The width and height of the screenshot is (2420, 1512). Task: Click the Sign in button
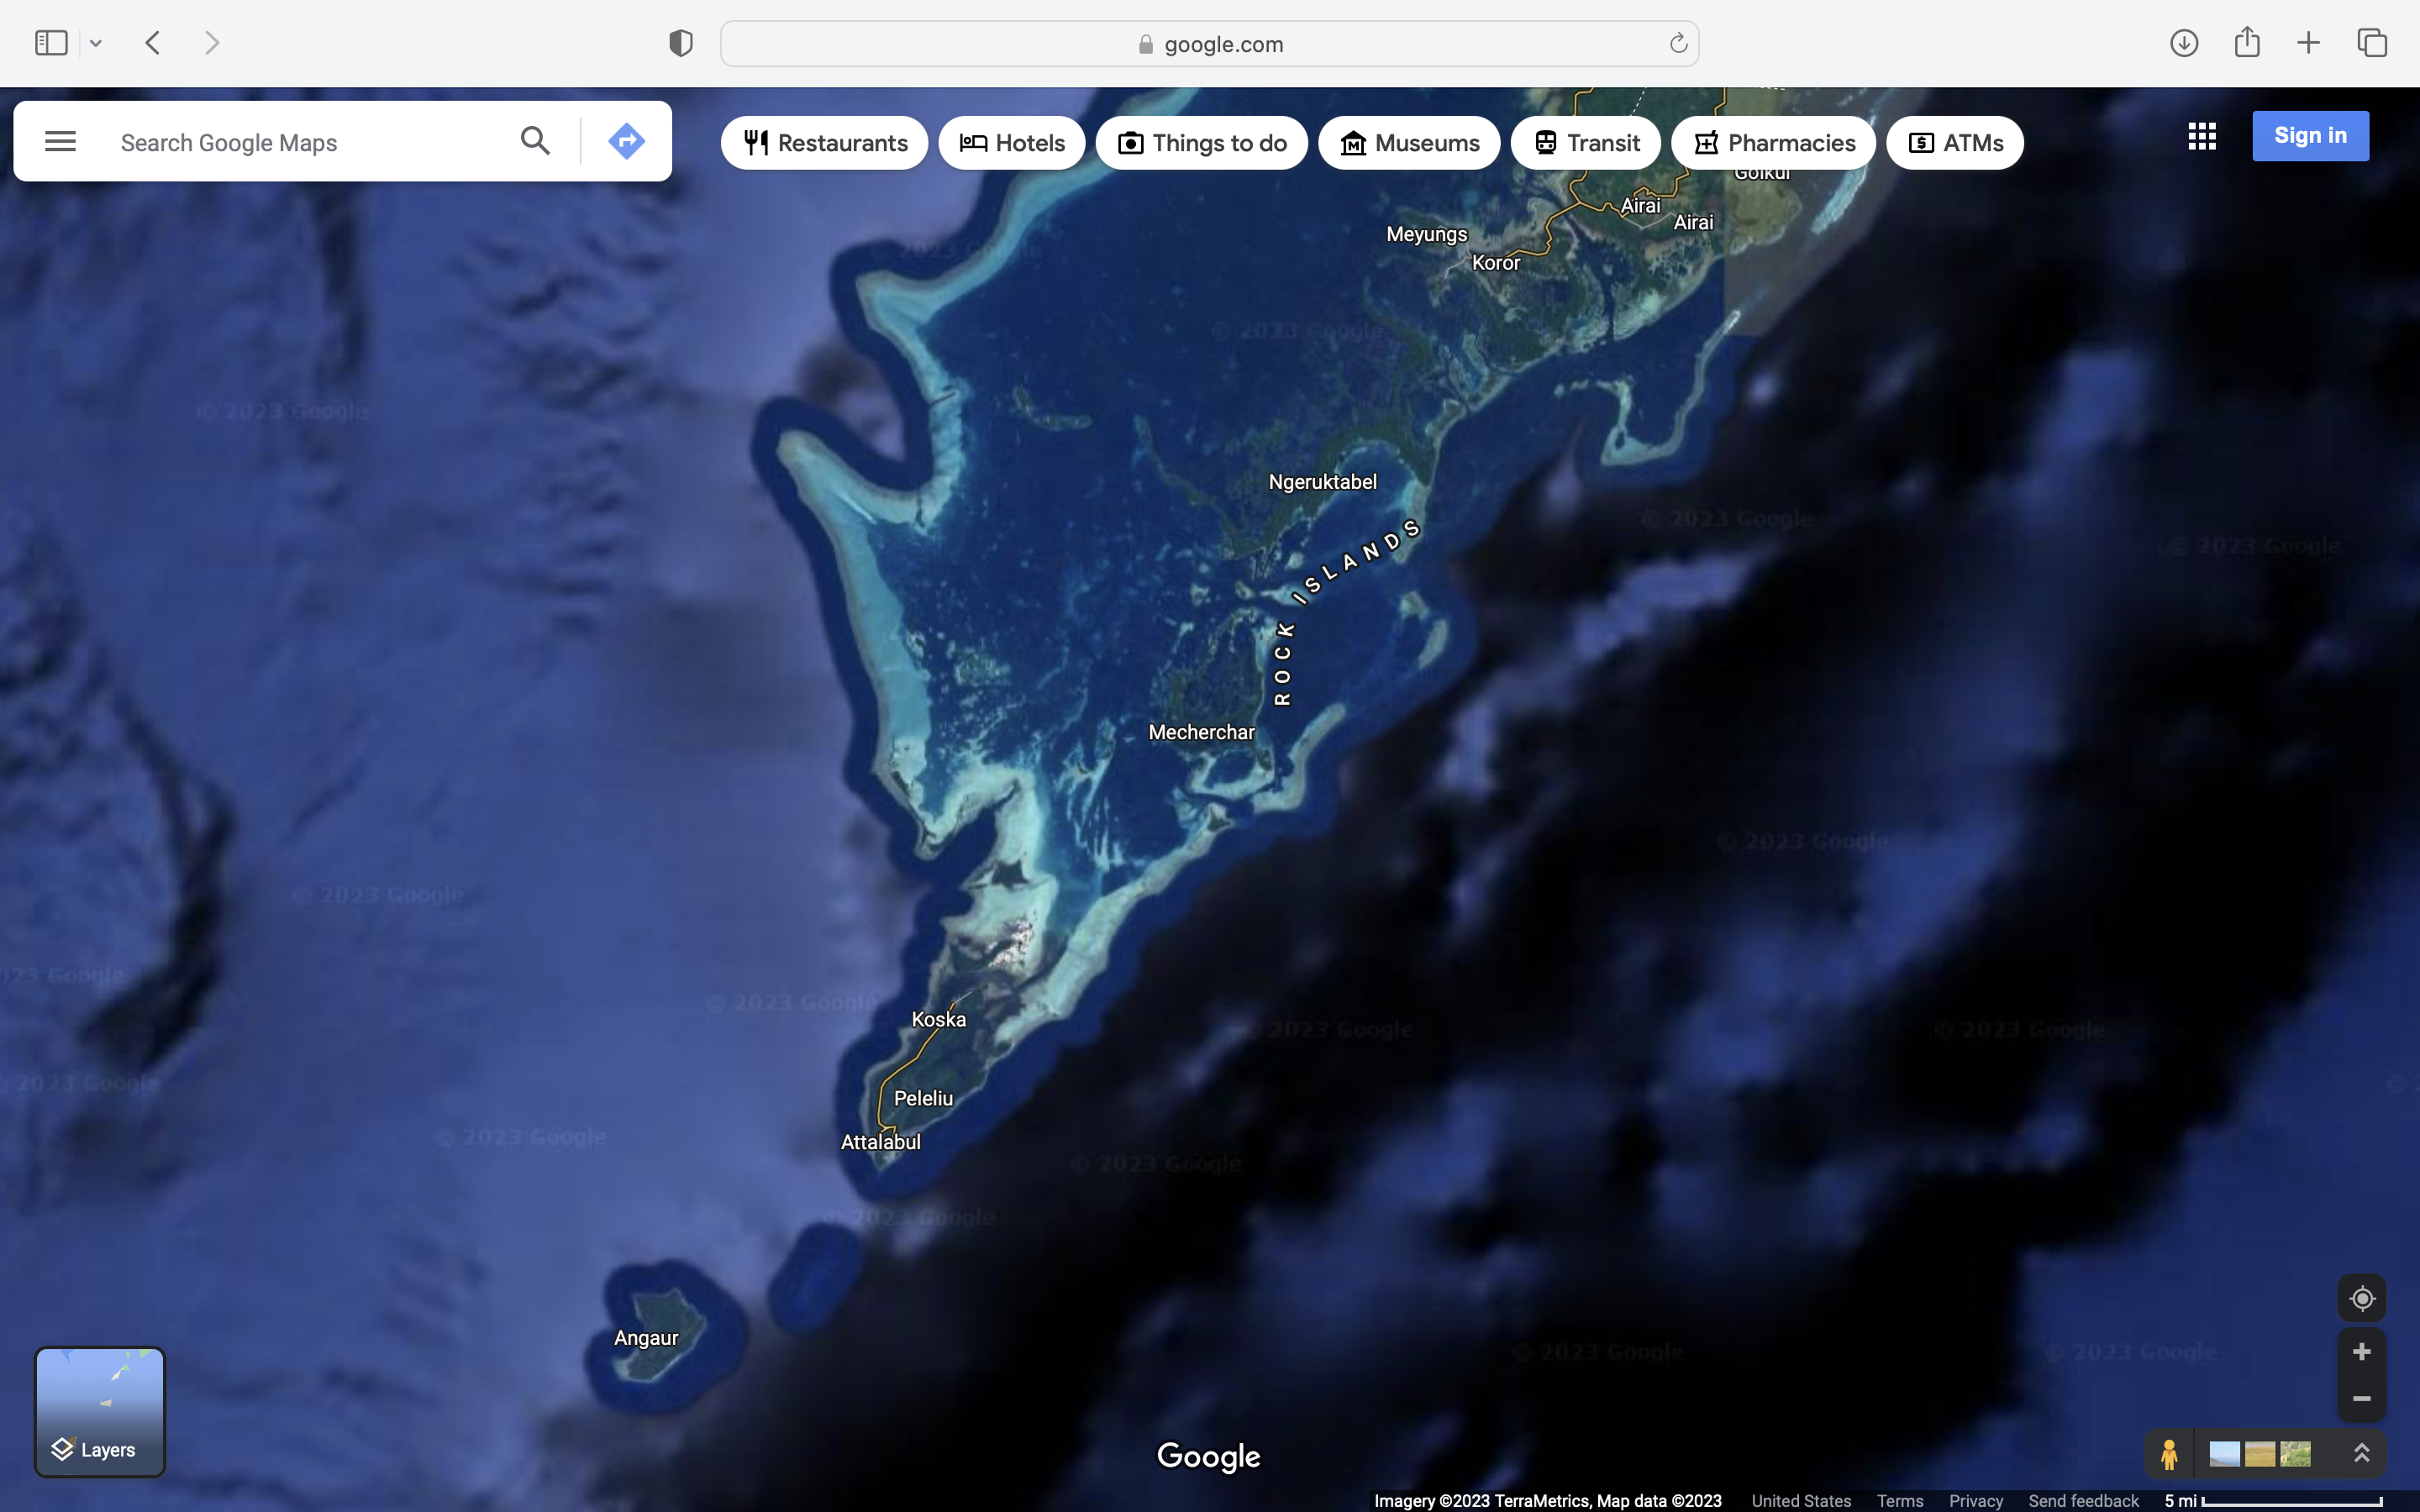point(2309,136)
